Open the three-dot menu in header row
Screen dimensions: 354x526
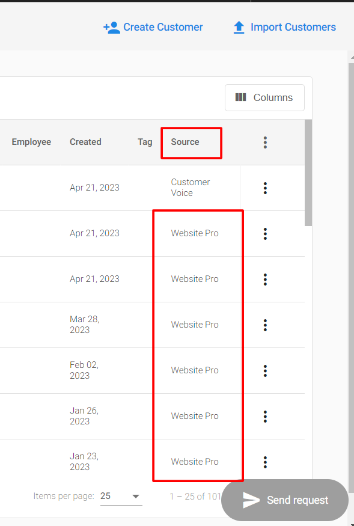[265, 142]
